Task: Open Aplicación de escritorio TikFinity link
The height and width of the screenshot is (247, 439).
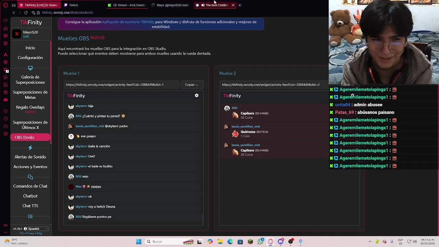Action: tap(128, 22)
